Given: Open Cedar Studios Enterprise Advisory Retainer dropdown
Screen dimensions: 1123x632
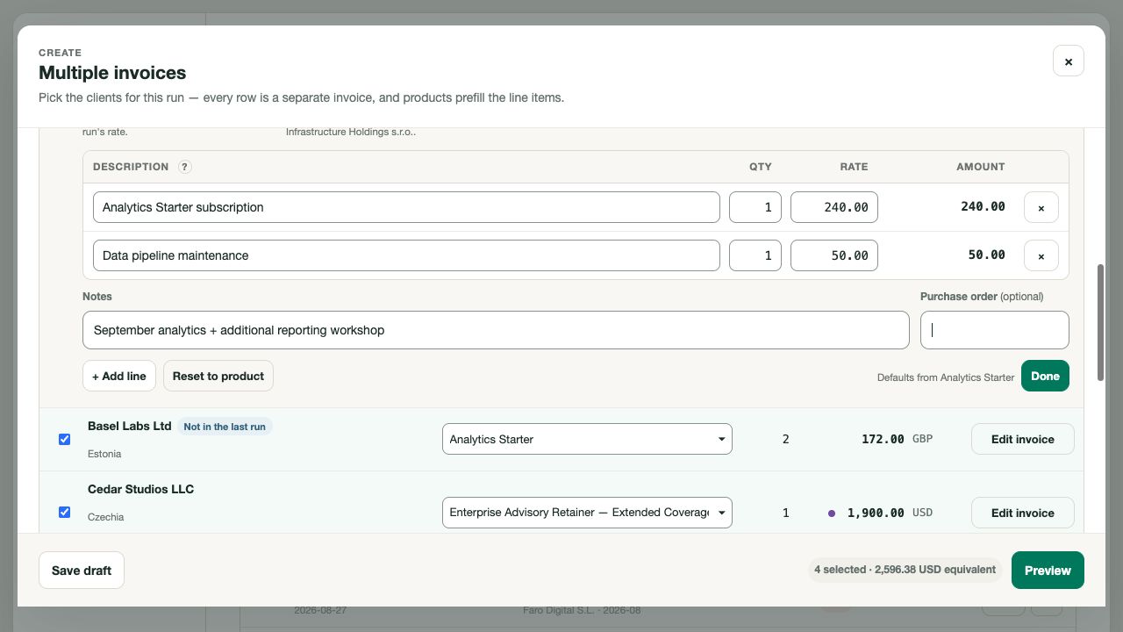Looking at the screenshot, I should (x=587, y=513).
